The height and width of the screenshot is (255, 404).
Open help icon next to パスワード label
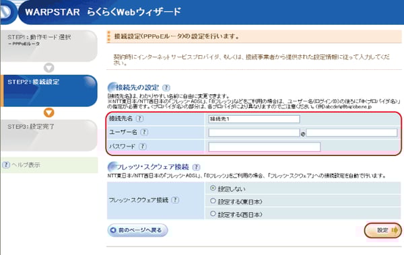click(x=143, y=146)
